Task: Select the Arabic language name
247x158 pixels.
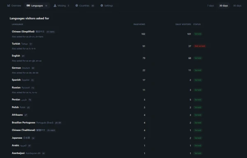Action: click(16, 145)
